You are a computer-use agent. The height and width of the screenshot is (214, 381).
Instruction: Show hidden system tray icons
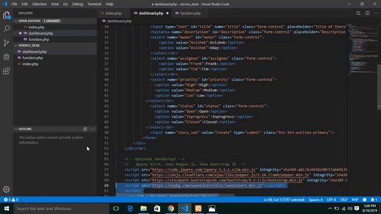(x=330, y=209)
